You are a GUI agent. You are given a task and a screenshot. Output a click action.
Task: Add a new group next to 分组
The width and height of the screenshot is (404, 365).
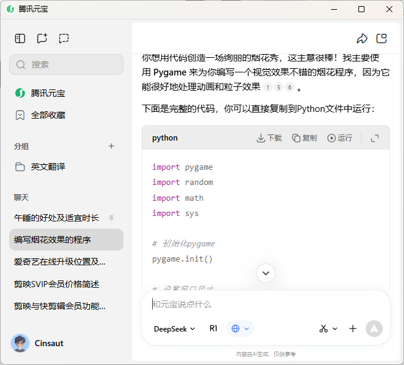[111, 146]
